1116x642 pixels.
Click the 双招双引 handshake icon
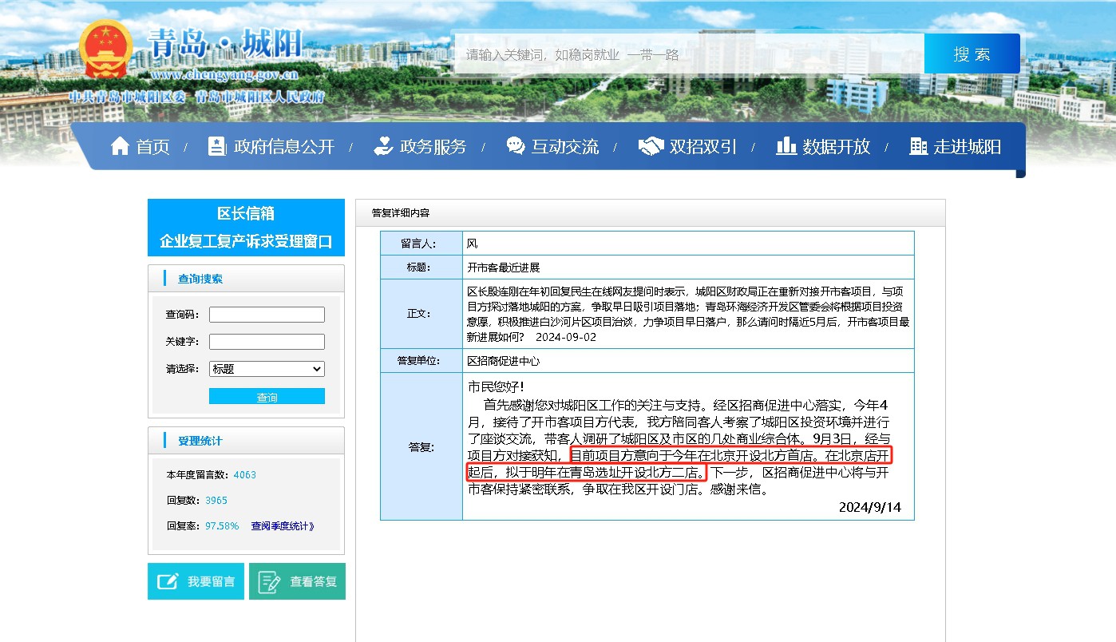tap(651, 146)
